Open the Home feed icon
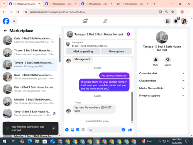The width and height of the screenshot is (193, 145). click(85, 21)
